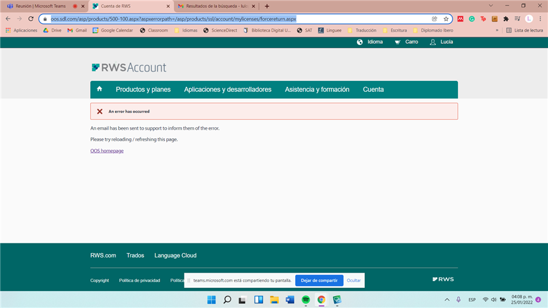548x308 pixels.
Task: Open Asistencia y formación menu
Action: pos(317,89)
